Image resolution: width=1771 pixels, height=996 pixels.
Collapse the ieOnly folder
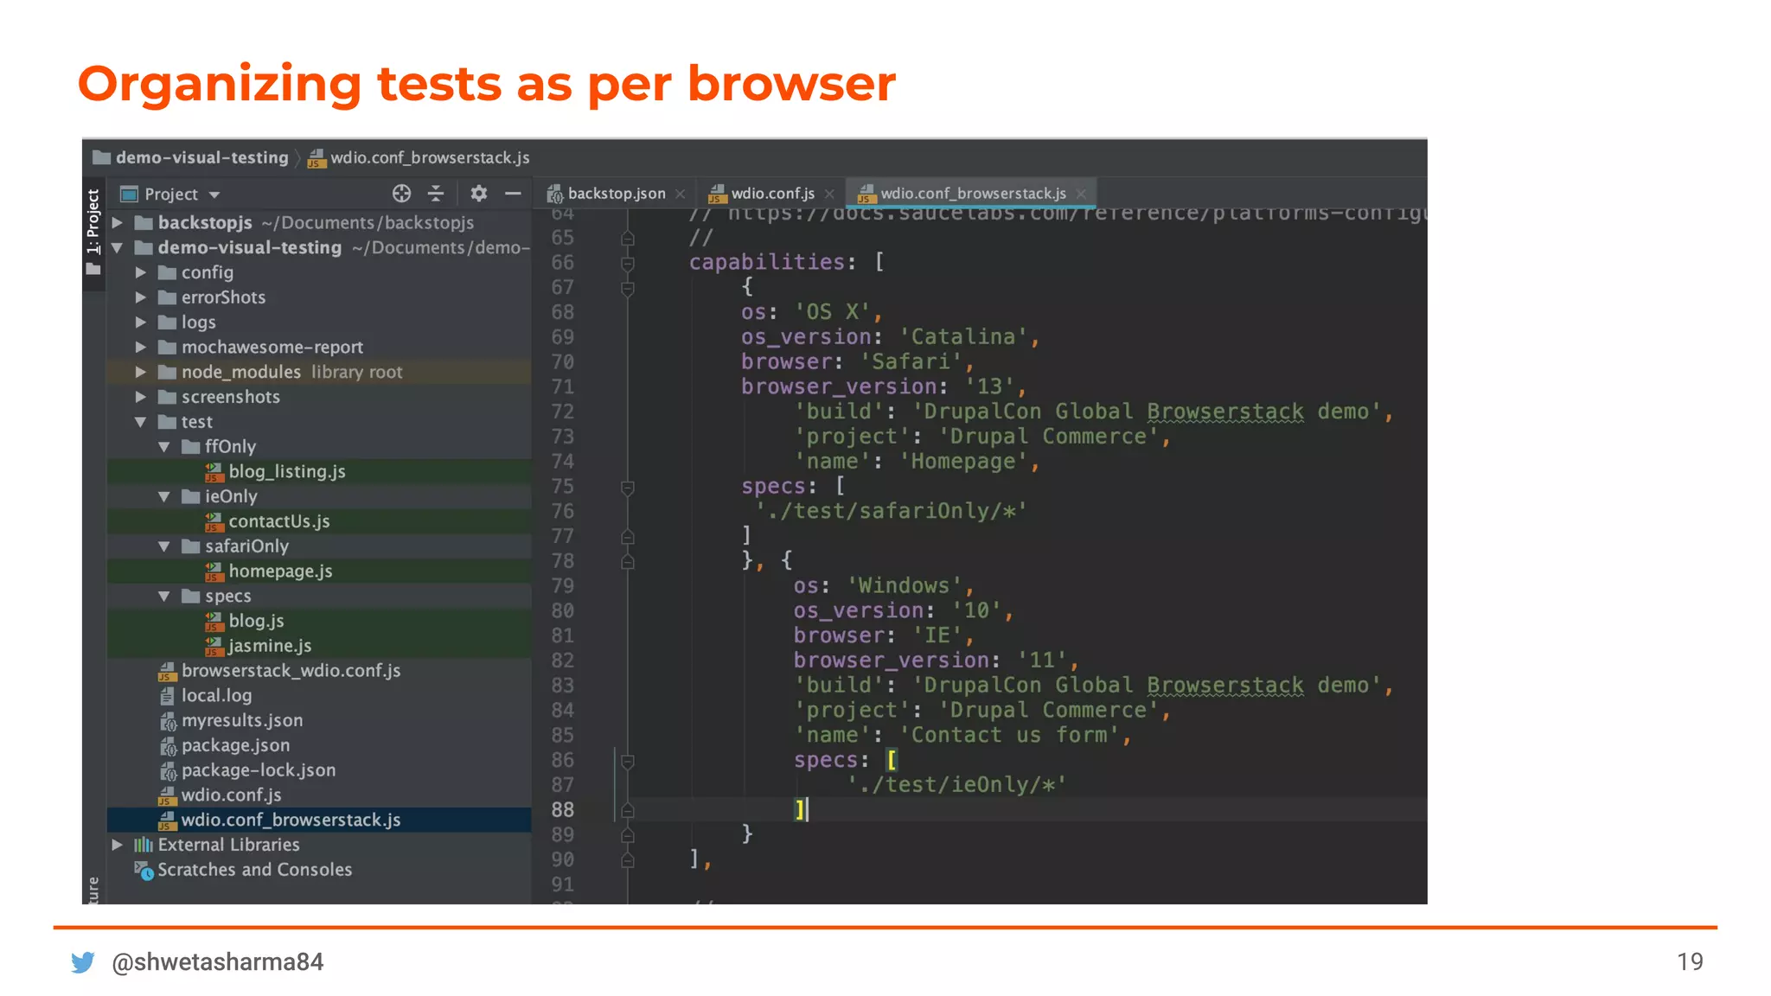(164, 497)
